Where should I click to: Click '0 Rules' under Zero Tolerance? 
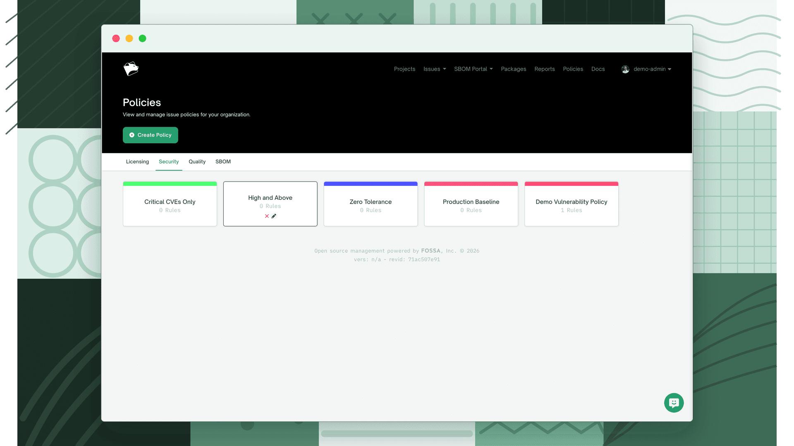(x=371, y=210)
